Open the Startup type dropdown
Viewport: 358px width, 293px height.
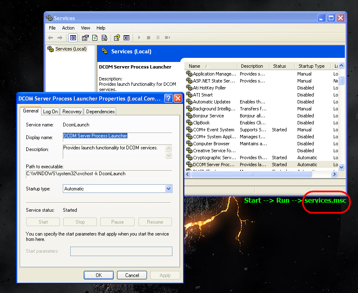(x=168, y=189)
